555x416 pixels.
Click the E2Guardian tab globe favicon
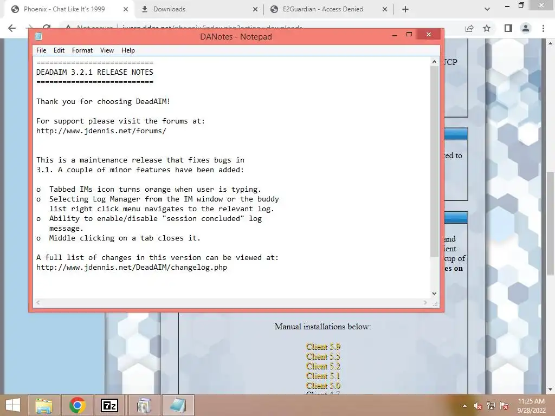click(274, 9)
